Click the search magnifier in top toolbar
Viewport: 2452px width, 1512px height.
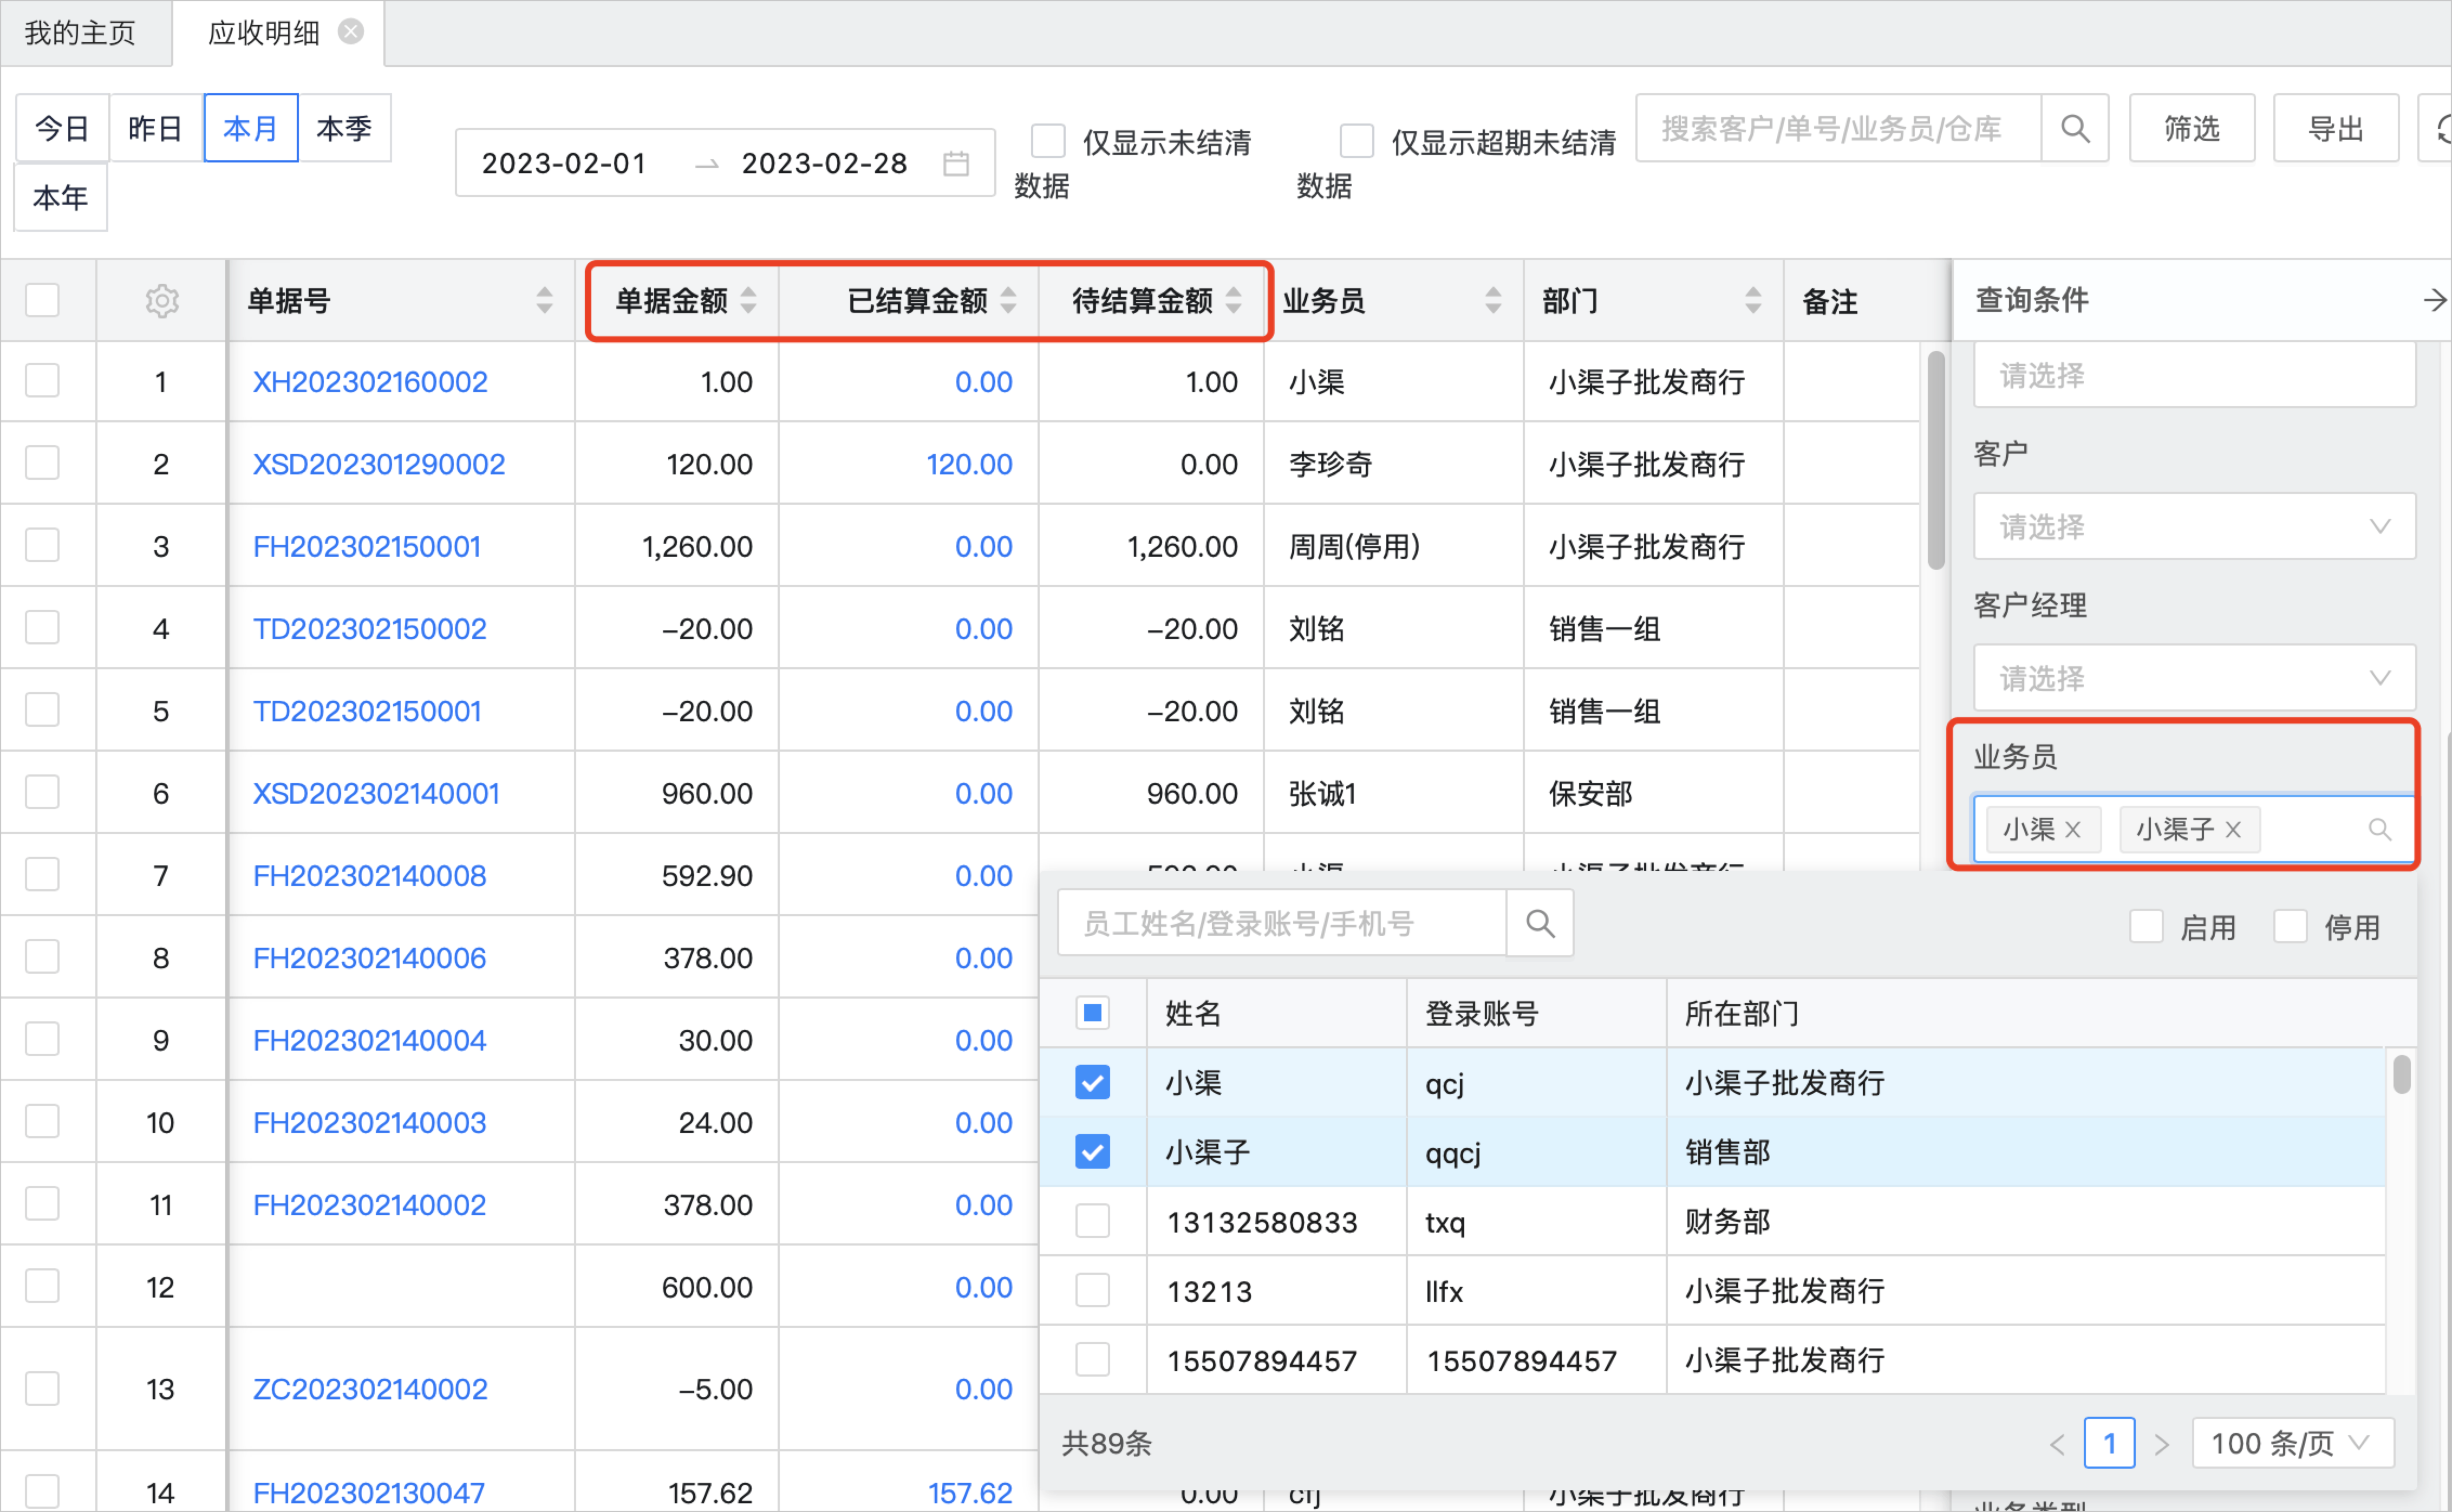pos(2075,128)
